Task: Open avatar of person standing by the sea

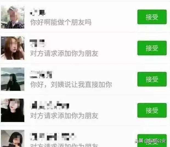Action: pos(13,79)
